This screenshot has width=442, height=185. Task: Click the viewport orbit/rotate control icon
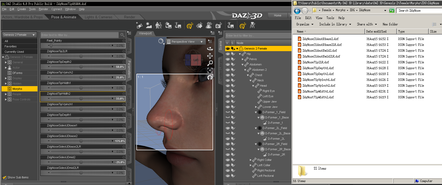pos(210,49)
